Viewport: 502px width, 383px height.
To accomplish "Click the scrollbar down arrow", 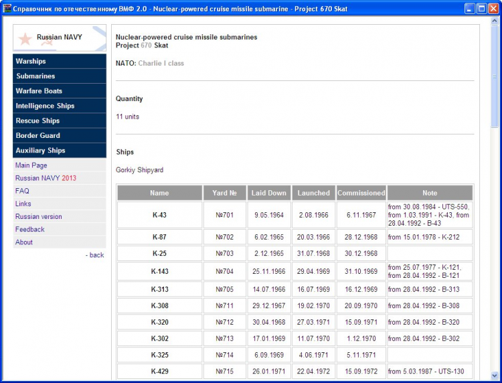I will click(x=495, y=376).
